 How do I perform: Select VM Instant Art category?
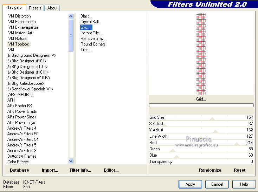coord(20,33)
